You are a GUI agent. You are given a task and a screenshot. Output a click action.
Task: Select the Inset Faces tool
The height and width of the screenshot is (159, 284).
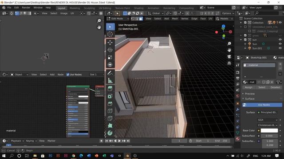click(x=110, y=96)
